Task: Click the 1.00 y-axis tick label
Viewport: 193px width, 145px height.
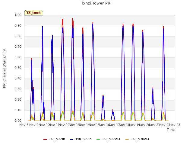Action: (18, 15)
